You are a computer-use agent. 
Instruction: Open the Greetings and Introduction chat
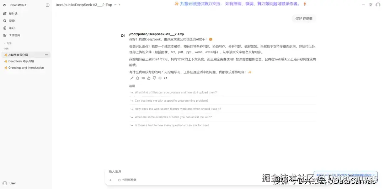click(26, 67)
